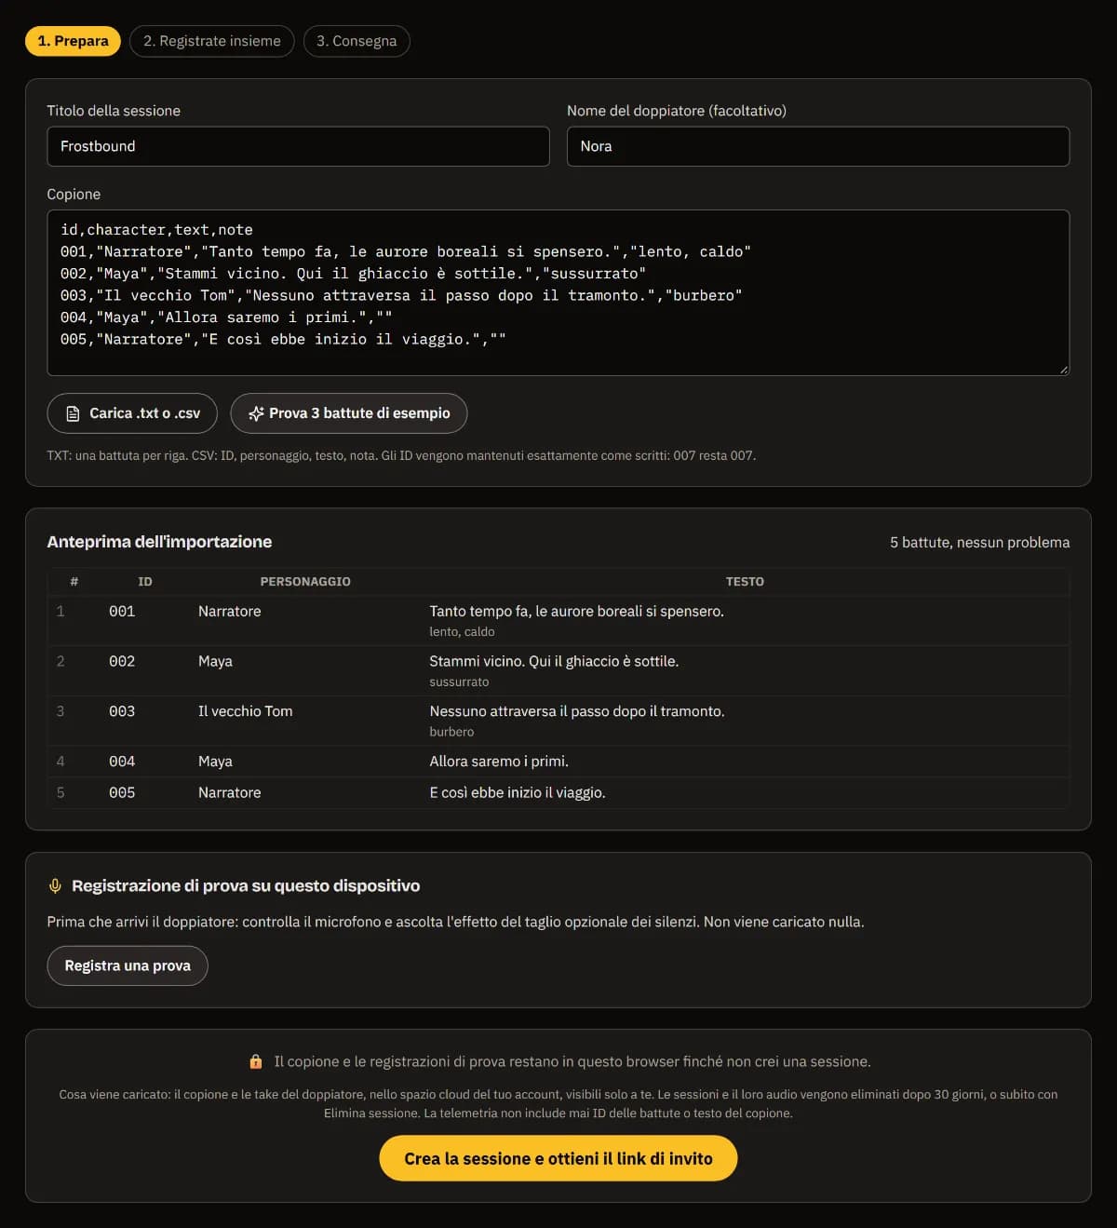Viewport: 1117px width, 1228px height.
Task: Grab the Copione textarea resize handle
Action: pyautogui.click(x=1064, y=370)
